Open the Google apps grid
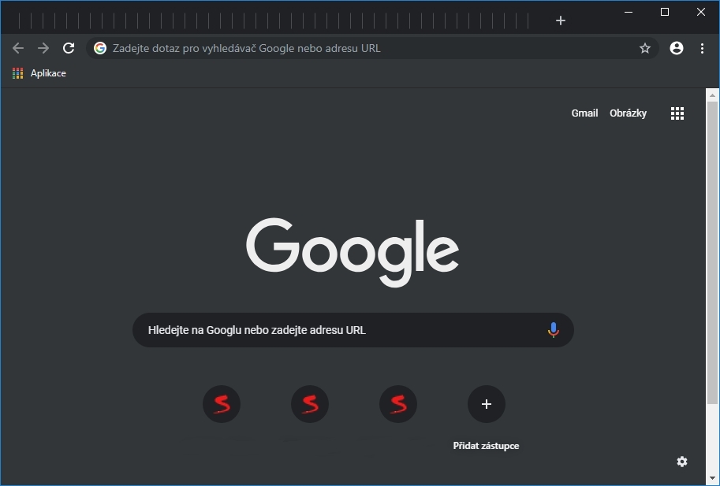Viewport: 720px width, 486px height. pyautogui.click(x=677, y=113)
